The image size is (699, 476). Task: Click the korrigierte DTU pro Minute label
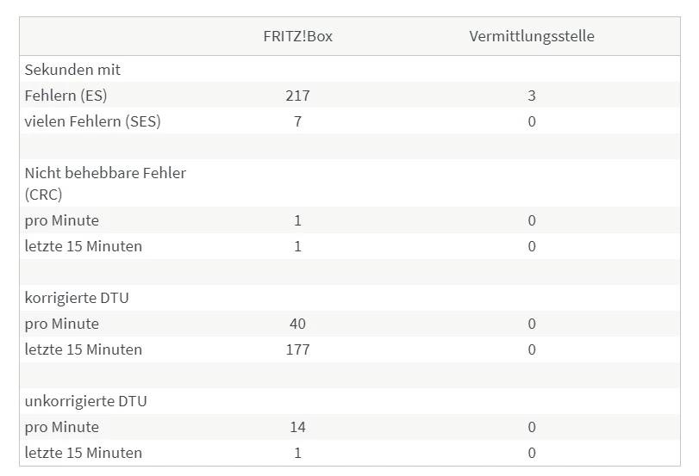tap(61, 324)
